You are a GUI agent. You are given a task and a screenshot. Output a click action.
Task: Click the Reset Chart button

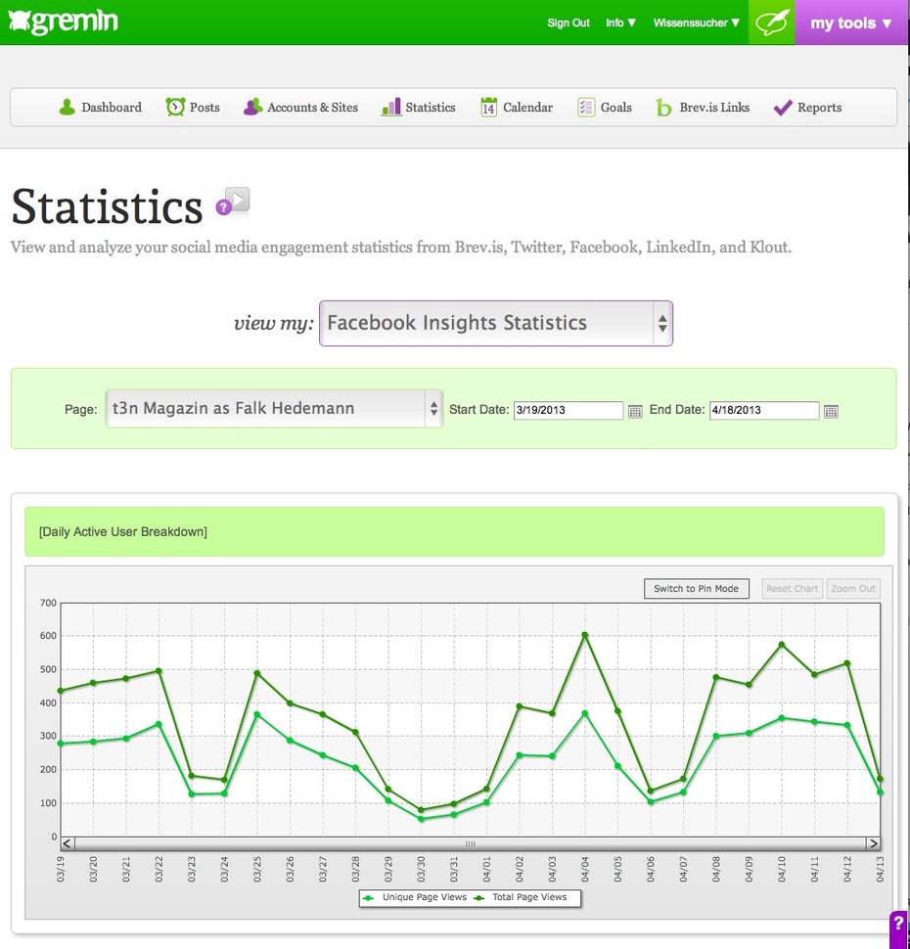point(792,589)
